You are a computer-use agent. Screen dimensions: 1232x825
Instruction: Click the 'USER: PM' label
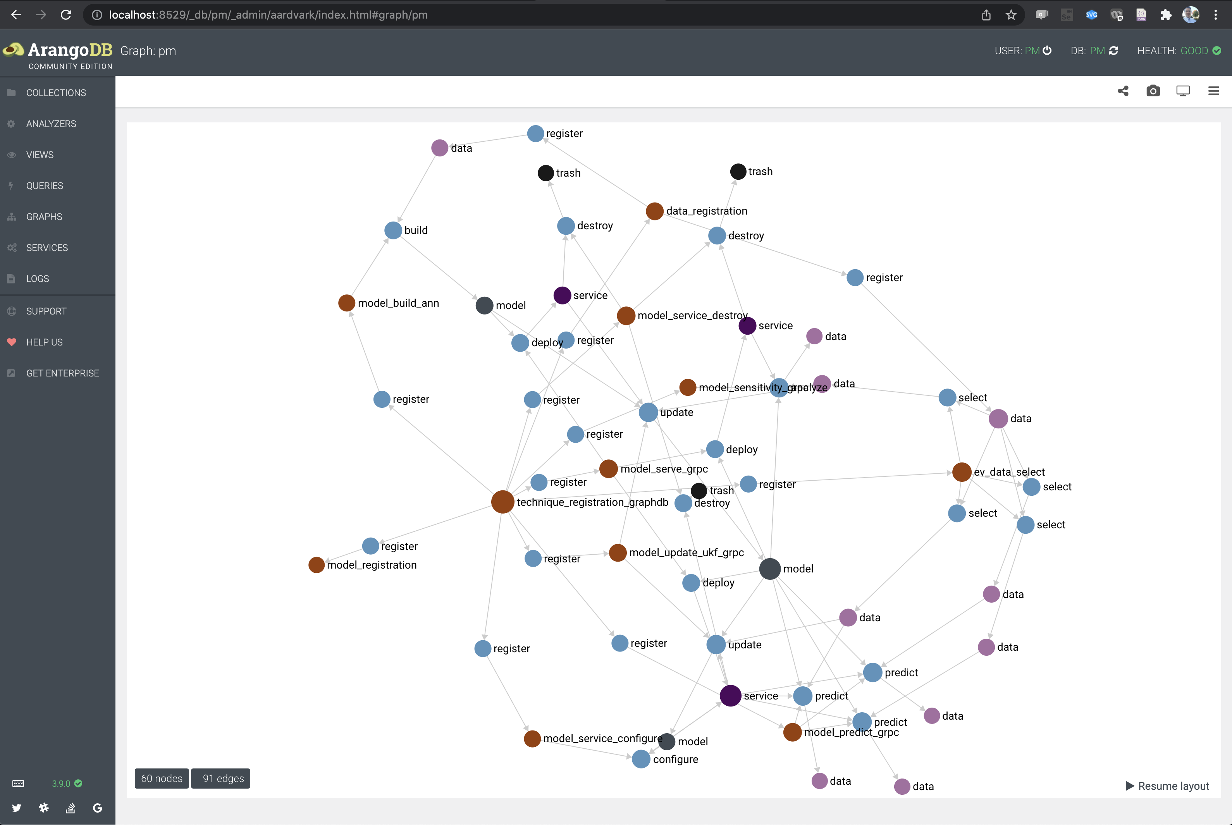(x=1017, y=50)
